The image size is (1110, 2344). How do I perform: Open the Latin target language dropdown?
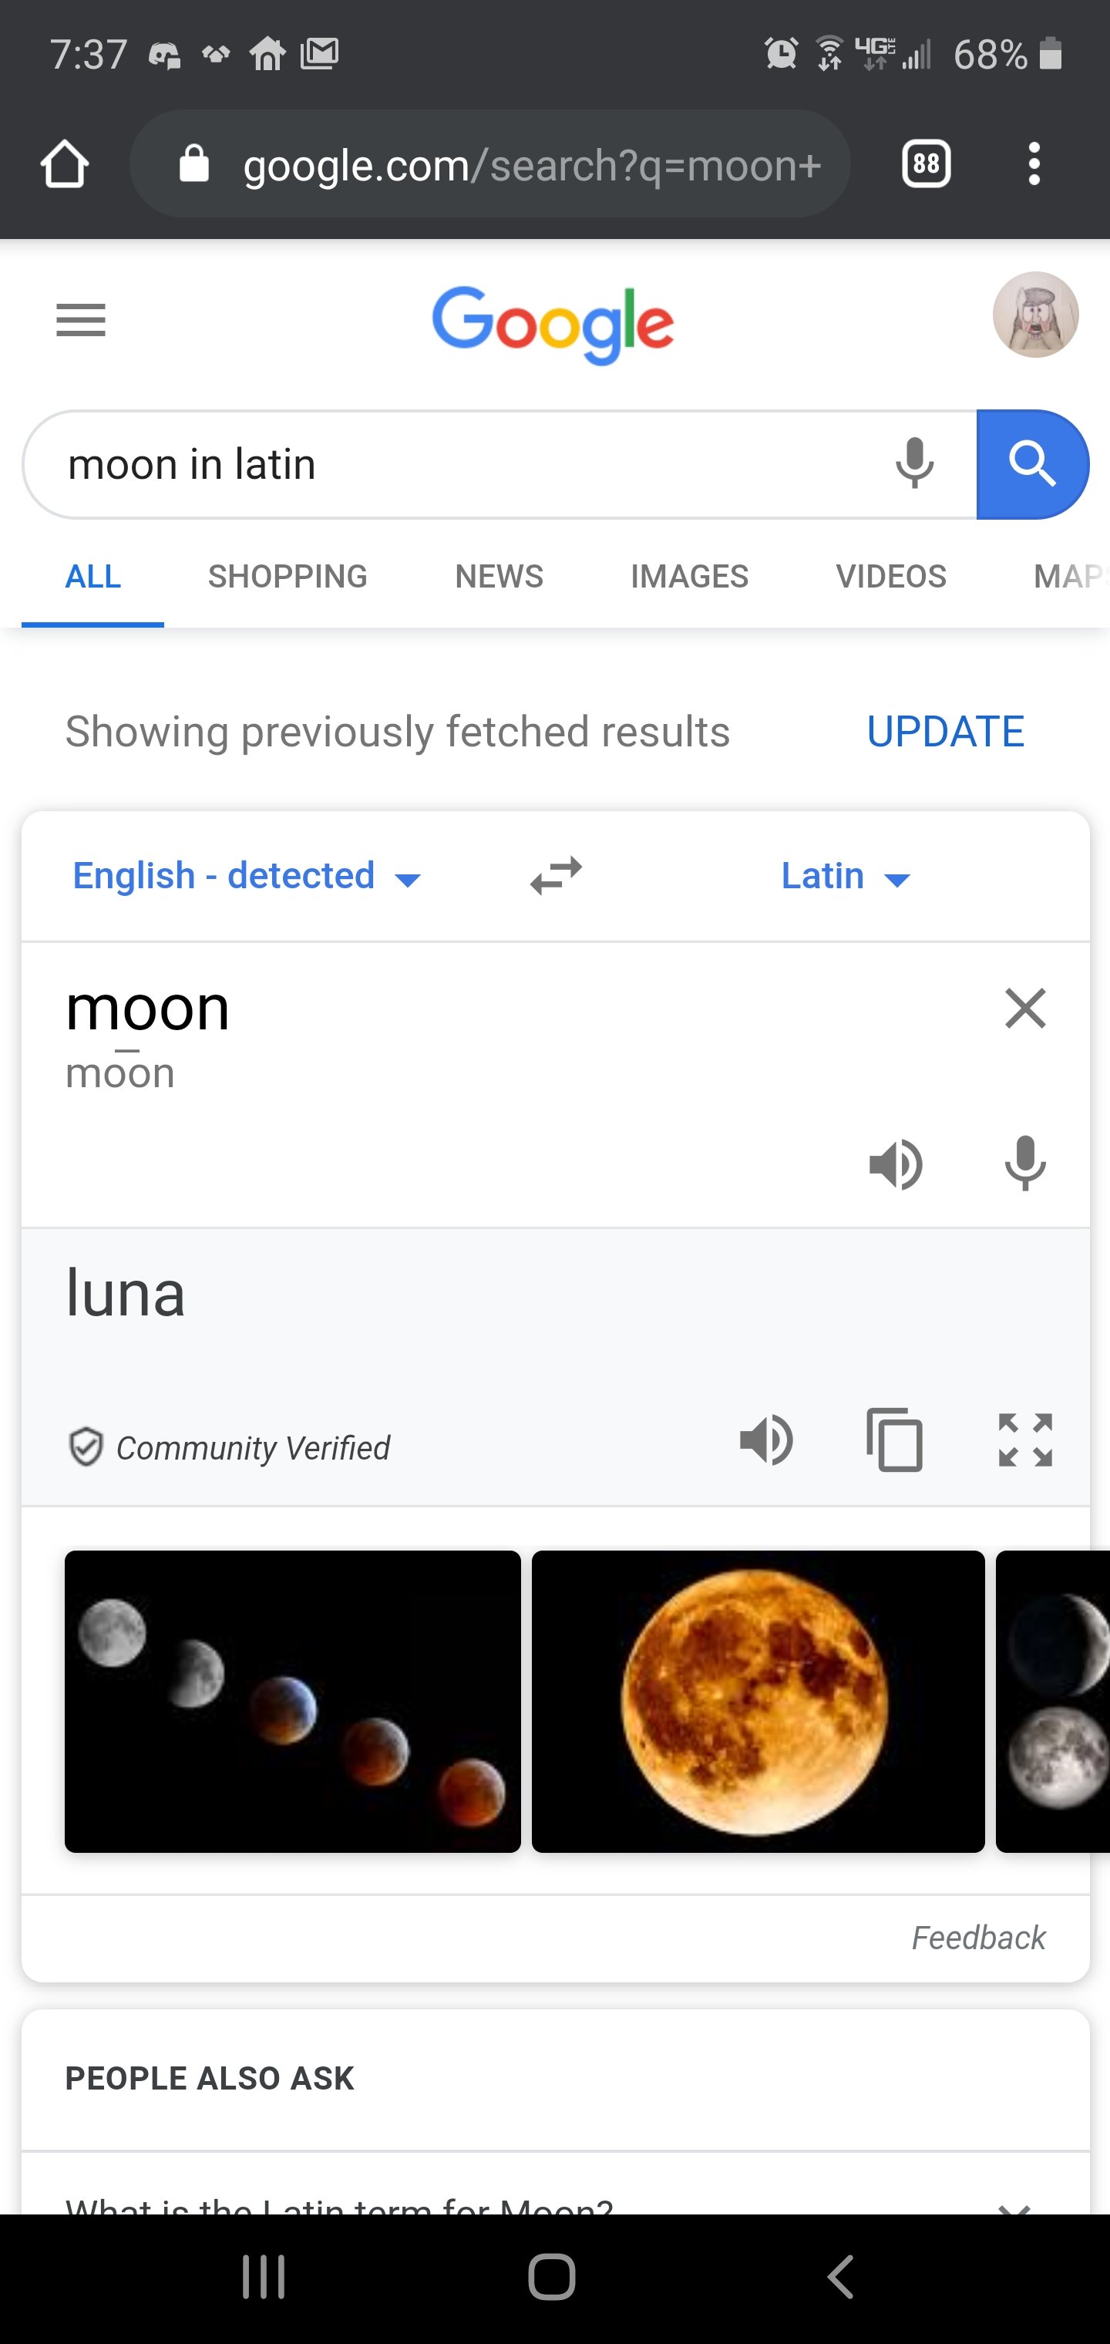click(x=846, y=876)
